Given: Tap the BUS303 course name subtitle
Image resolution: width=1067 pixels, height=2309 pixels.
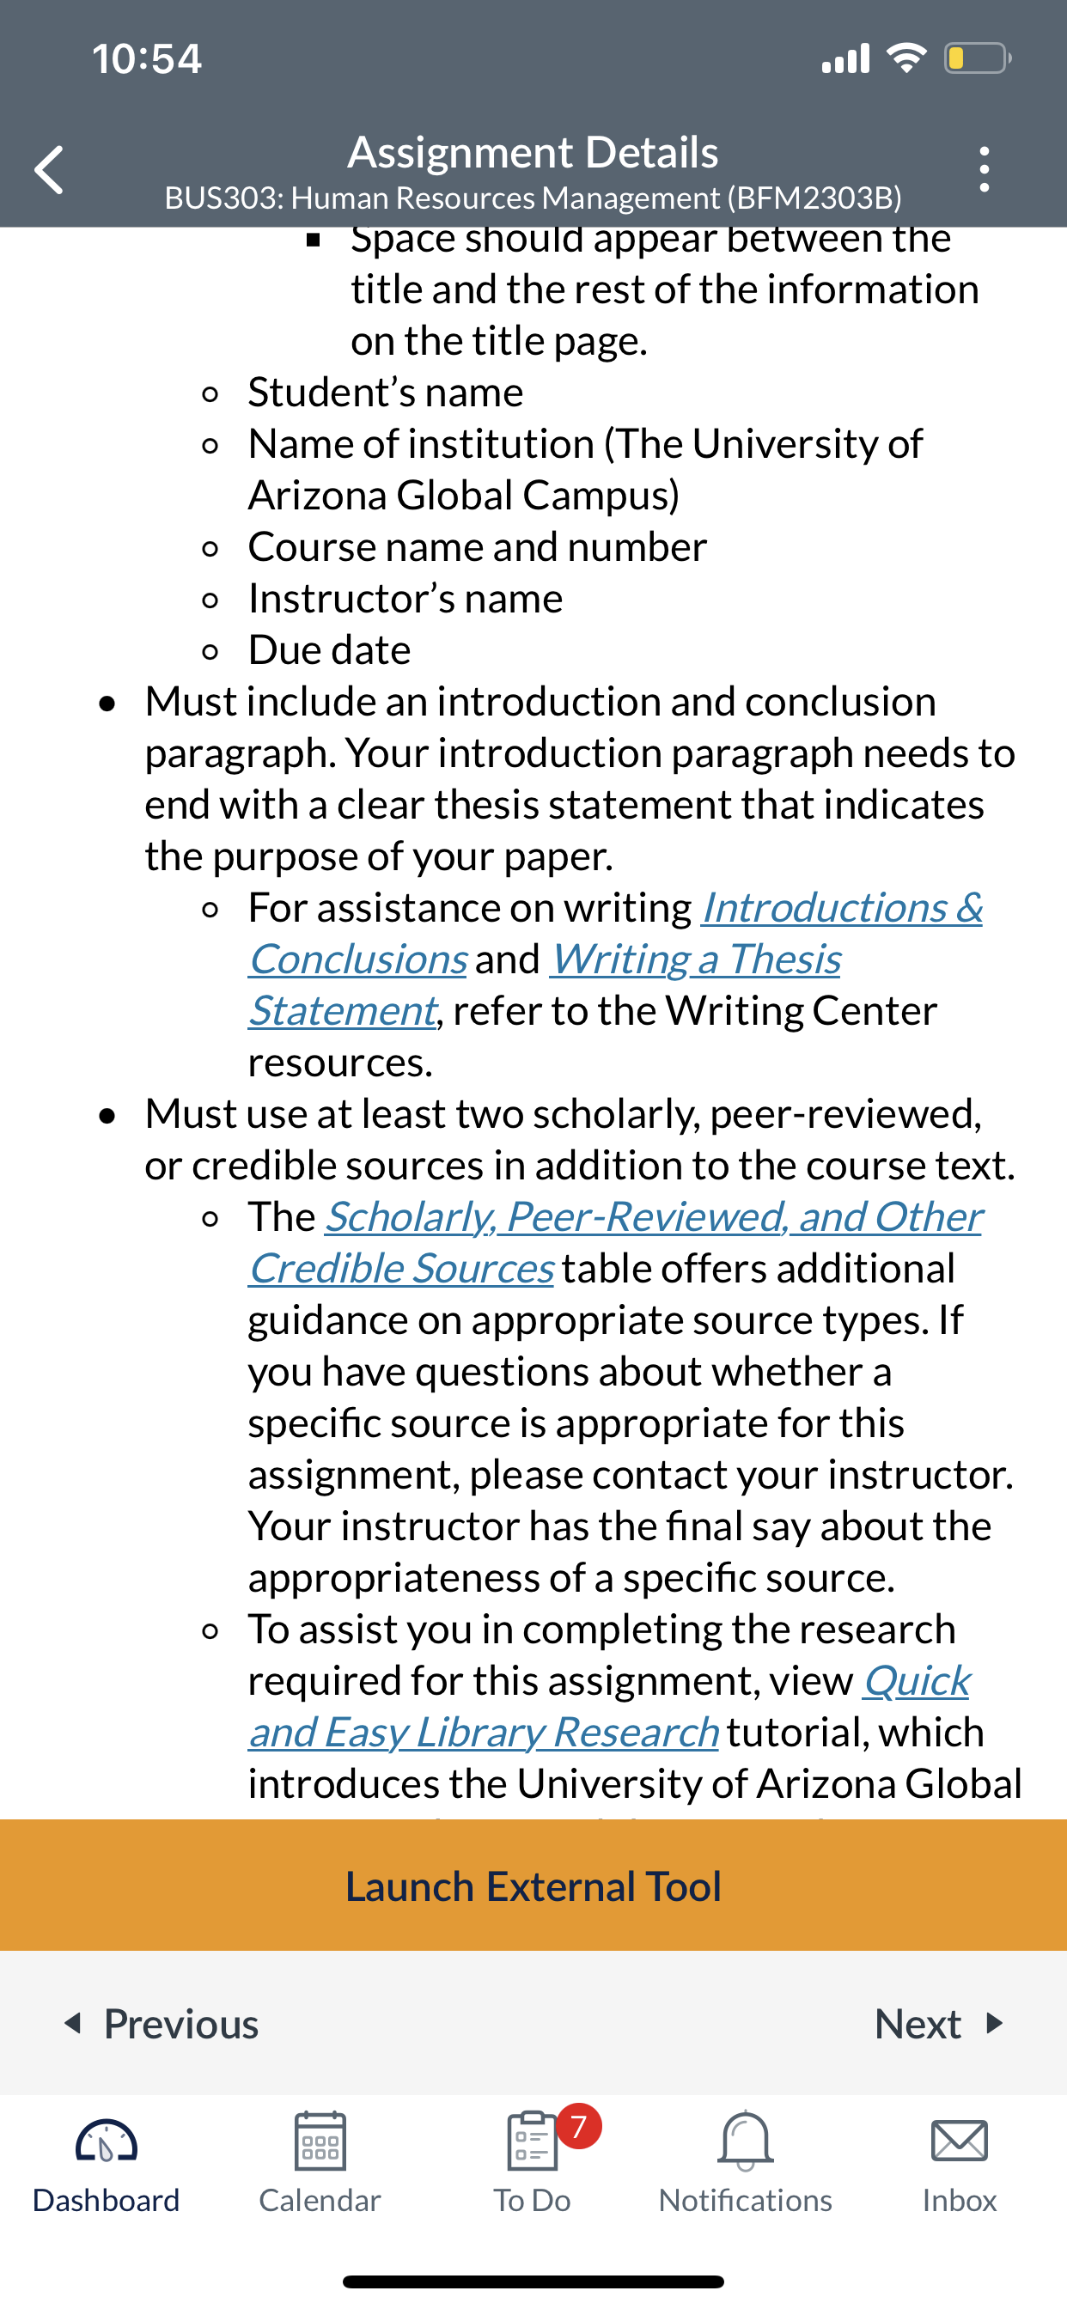Looking at the screenshot, I should (533, 198).
